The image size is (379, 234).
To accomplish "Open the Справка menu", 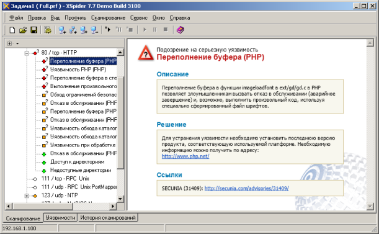I will (180, 18).
